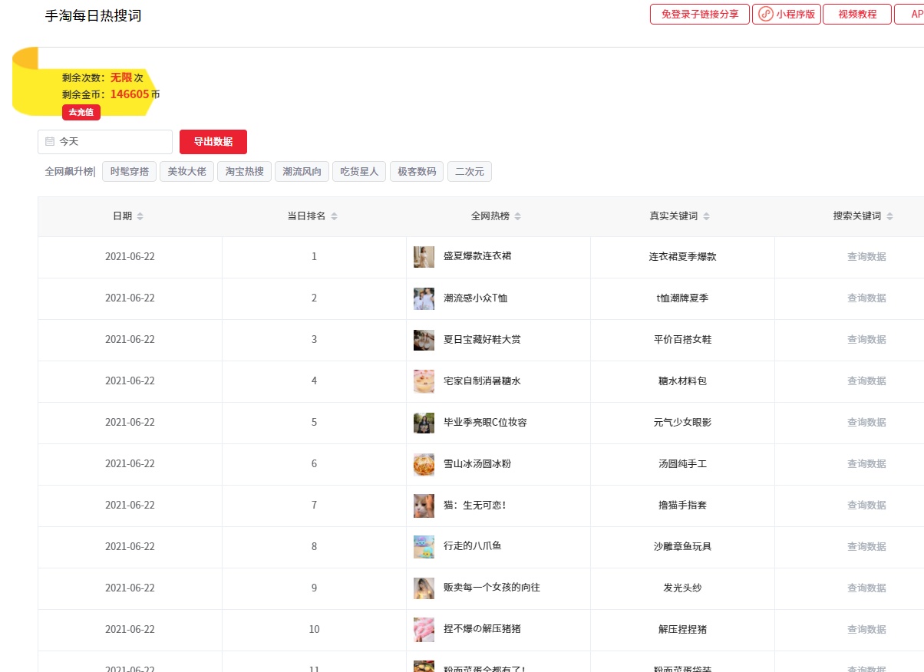924x672 pixels.
Task: Switch to the 时髦穿搭 tab
Action: [x=129, y=171]
